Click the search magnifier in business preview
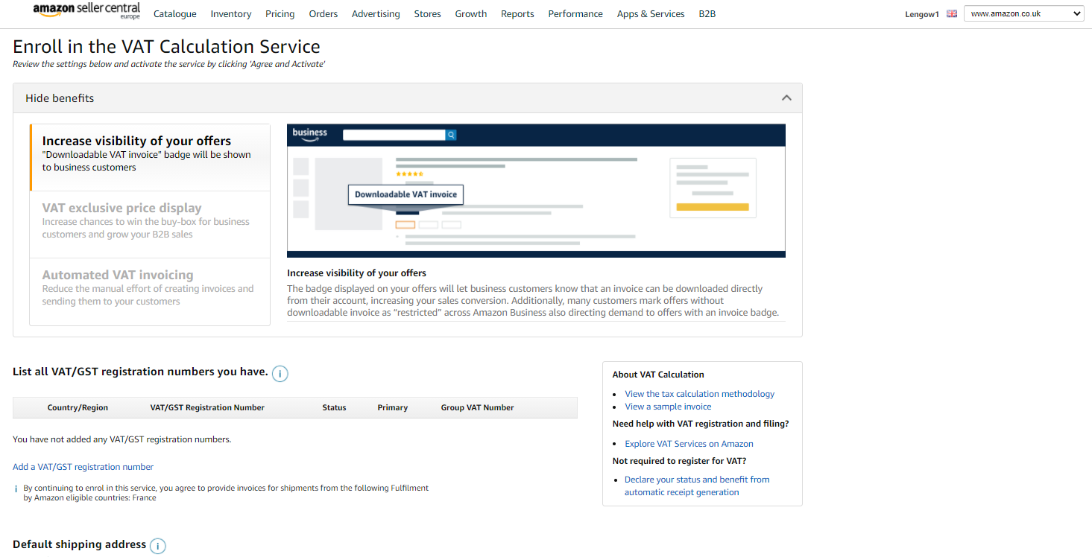 [x=451, y=135]
